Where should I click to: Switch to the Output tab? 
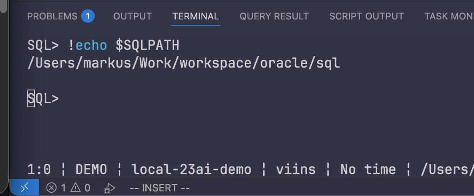click(x=132, y=16)
